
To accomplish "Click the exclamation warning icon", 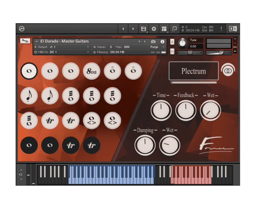I will (x=221, y=29).
